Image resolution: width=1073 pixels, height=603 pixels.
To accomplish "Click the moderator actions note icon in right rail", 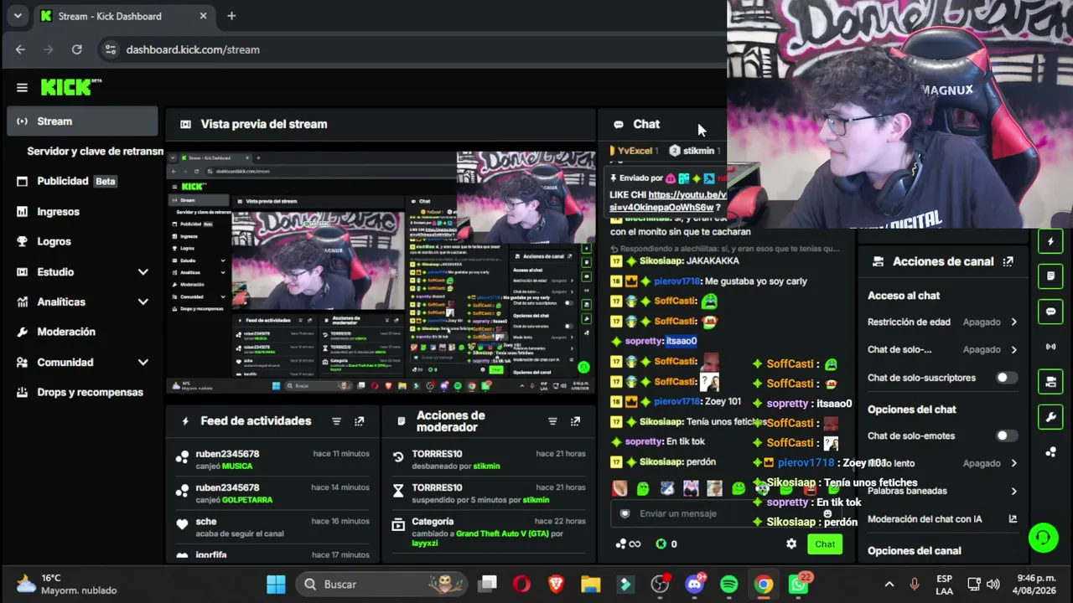I will pyautogui.click(x=1050, y=276).
